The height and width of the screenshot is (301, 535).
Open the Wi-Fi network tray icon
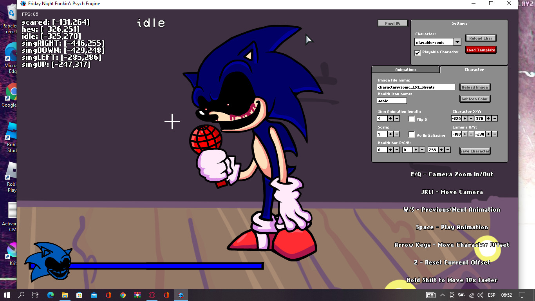[x=471, y=295]
